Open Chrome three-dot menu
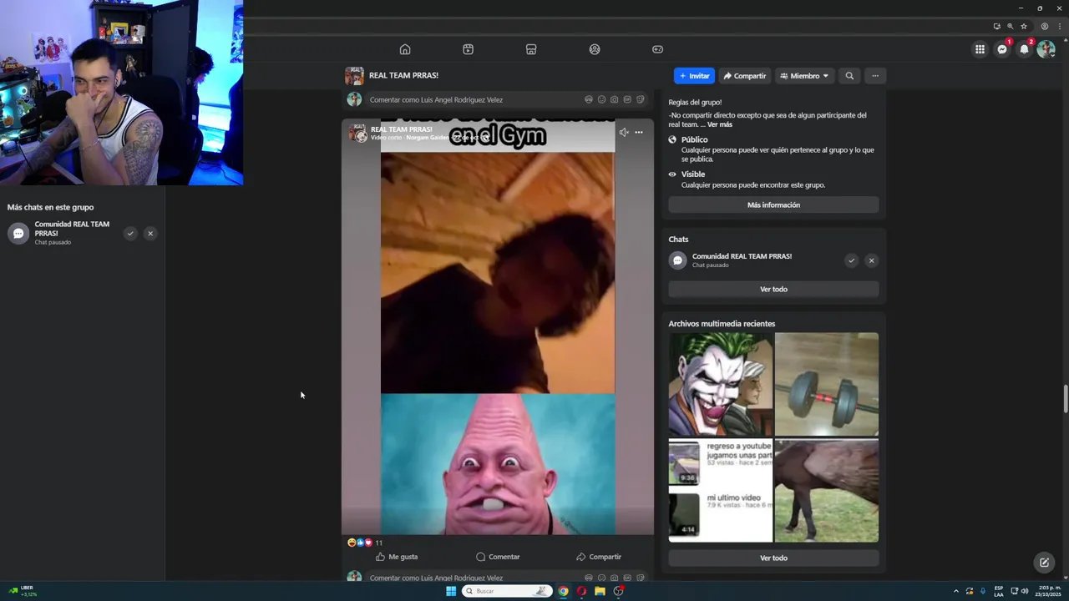The height and width of the screenshot is (601, 1069). coord(1058,26)
